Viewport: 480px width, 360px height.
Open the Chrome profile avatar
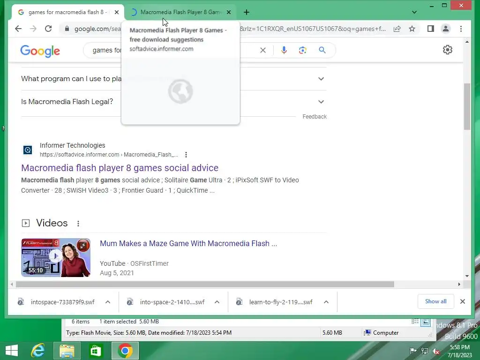(x=446, y=29)
